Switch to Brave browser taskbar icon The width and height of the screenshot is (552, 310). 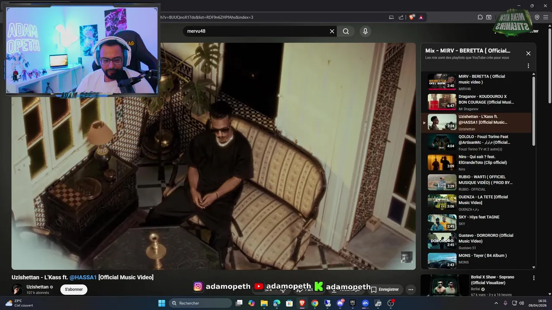[x=302, y=303]
